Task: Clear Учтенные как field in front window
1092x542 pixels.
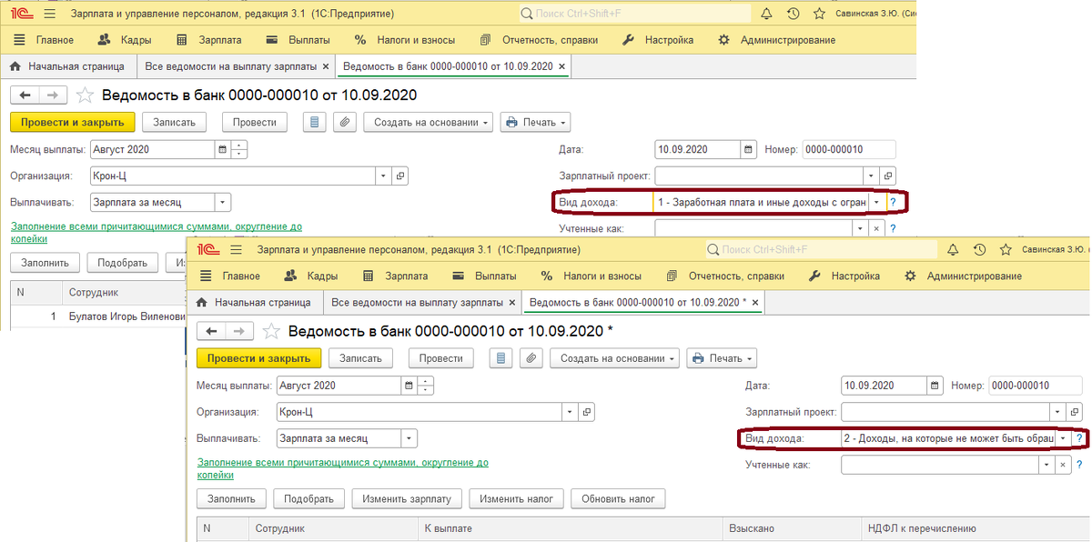Action: point(1062,465)
